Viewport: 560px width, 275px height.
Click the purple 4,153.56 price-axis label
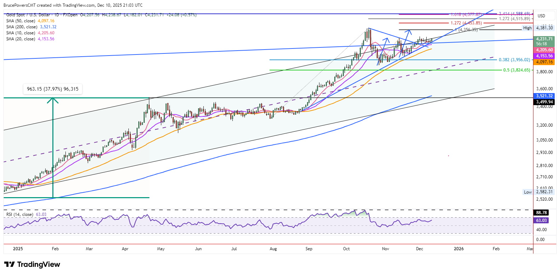[x=544, y=56]
